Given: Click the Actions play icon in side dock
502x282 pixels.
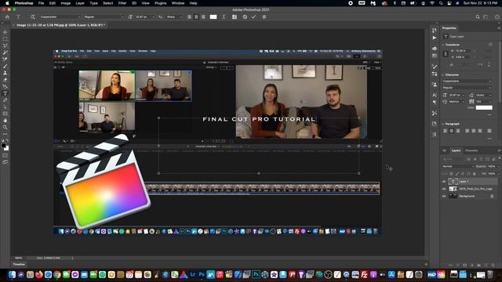Looking at the screenshot, I should pos(435,38).
